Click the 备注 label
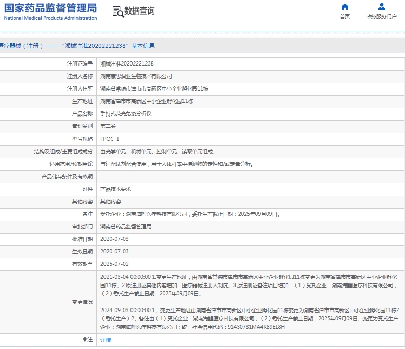The height and width of the screenshot is (349, 405). pos(87,214)
